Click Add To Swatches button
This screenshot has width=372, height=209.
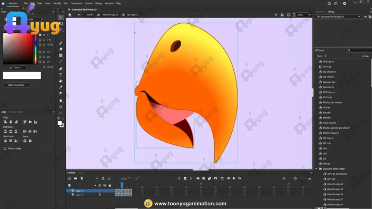pos(16,85)
